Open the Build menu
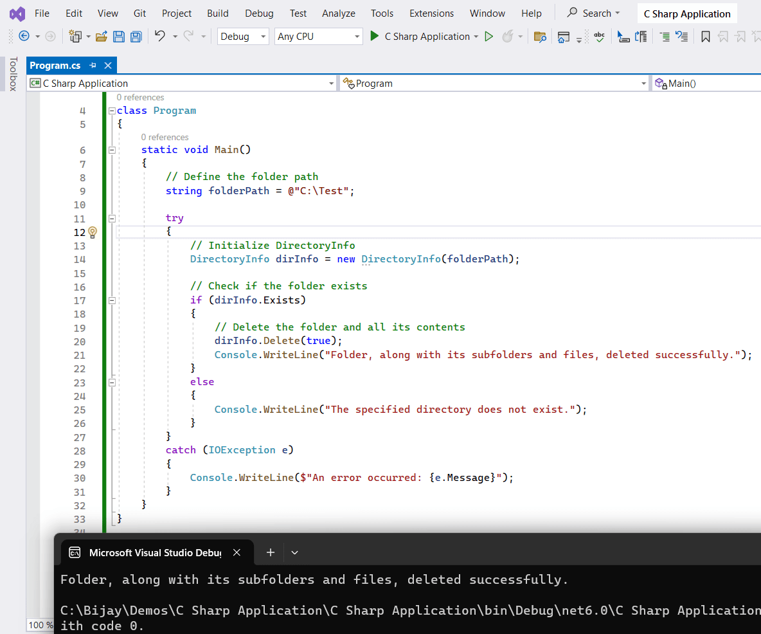761x634 pixels. pyautogui.click(x=218, y=14)
